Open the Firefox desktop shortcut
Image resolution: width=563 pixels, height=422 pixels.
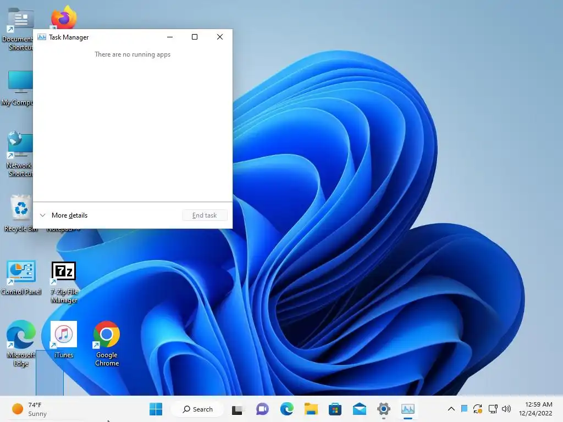tap(64, 17)
